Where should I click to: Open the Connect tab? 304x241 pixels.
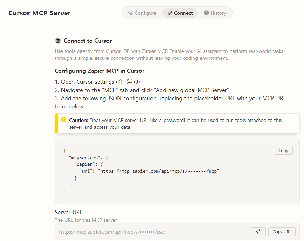click(180, 13)
